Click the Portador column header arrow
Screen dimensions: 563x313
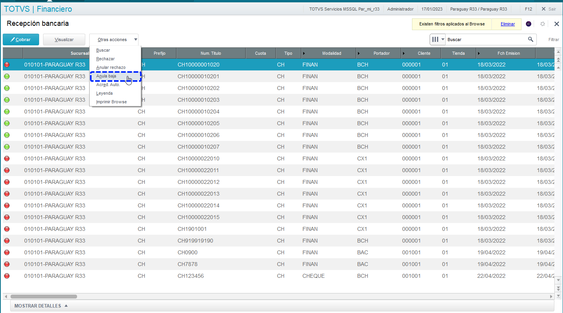359,53
